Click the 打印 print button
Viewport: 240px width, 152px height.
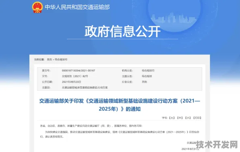pos(197,118)
